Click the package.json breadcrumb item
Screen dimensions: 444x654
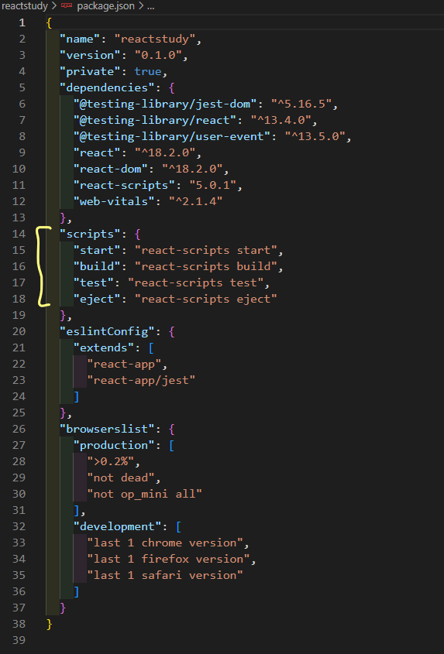(x=105, y=6)
